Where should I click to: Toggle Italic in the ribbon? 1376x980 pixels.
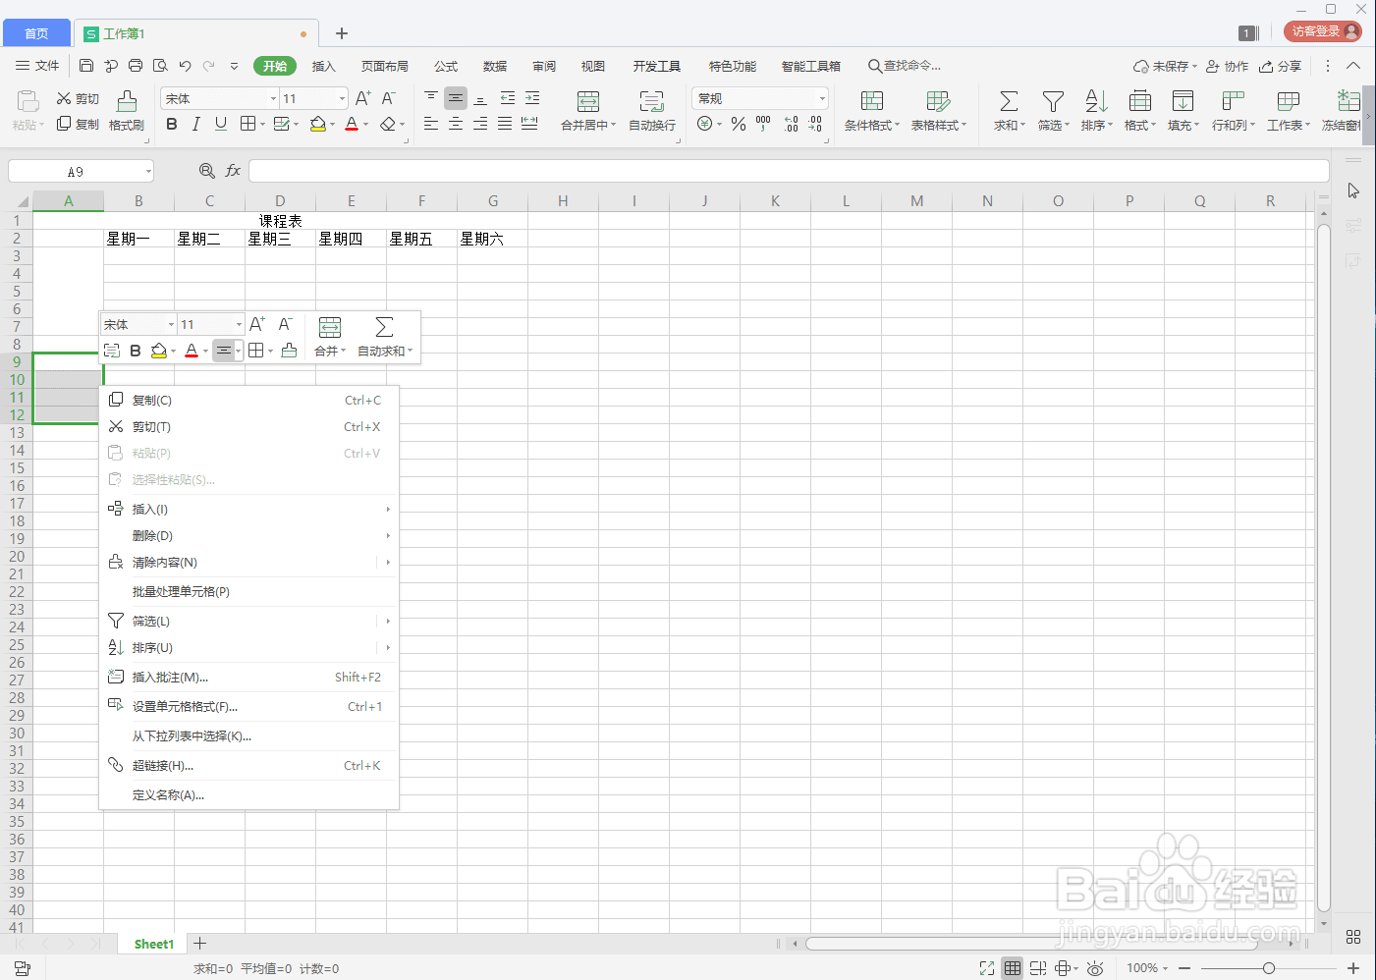[196, 124]
